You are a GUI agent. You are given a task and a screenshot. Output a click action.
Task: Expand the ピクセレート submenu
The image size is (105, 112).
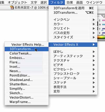point(73,69)
